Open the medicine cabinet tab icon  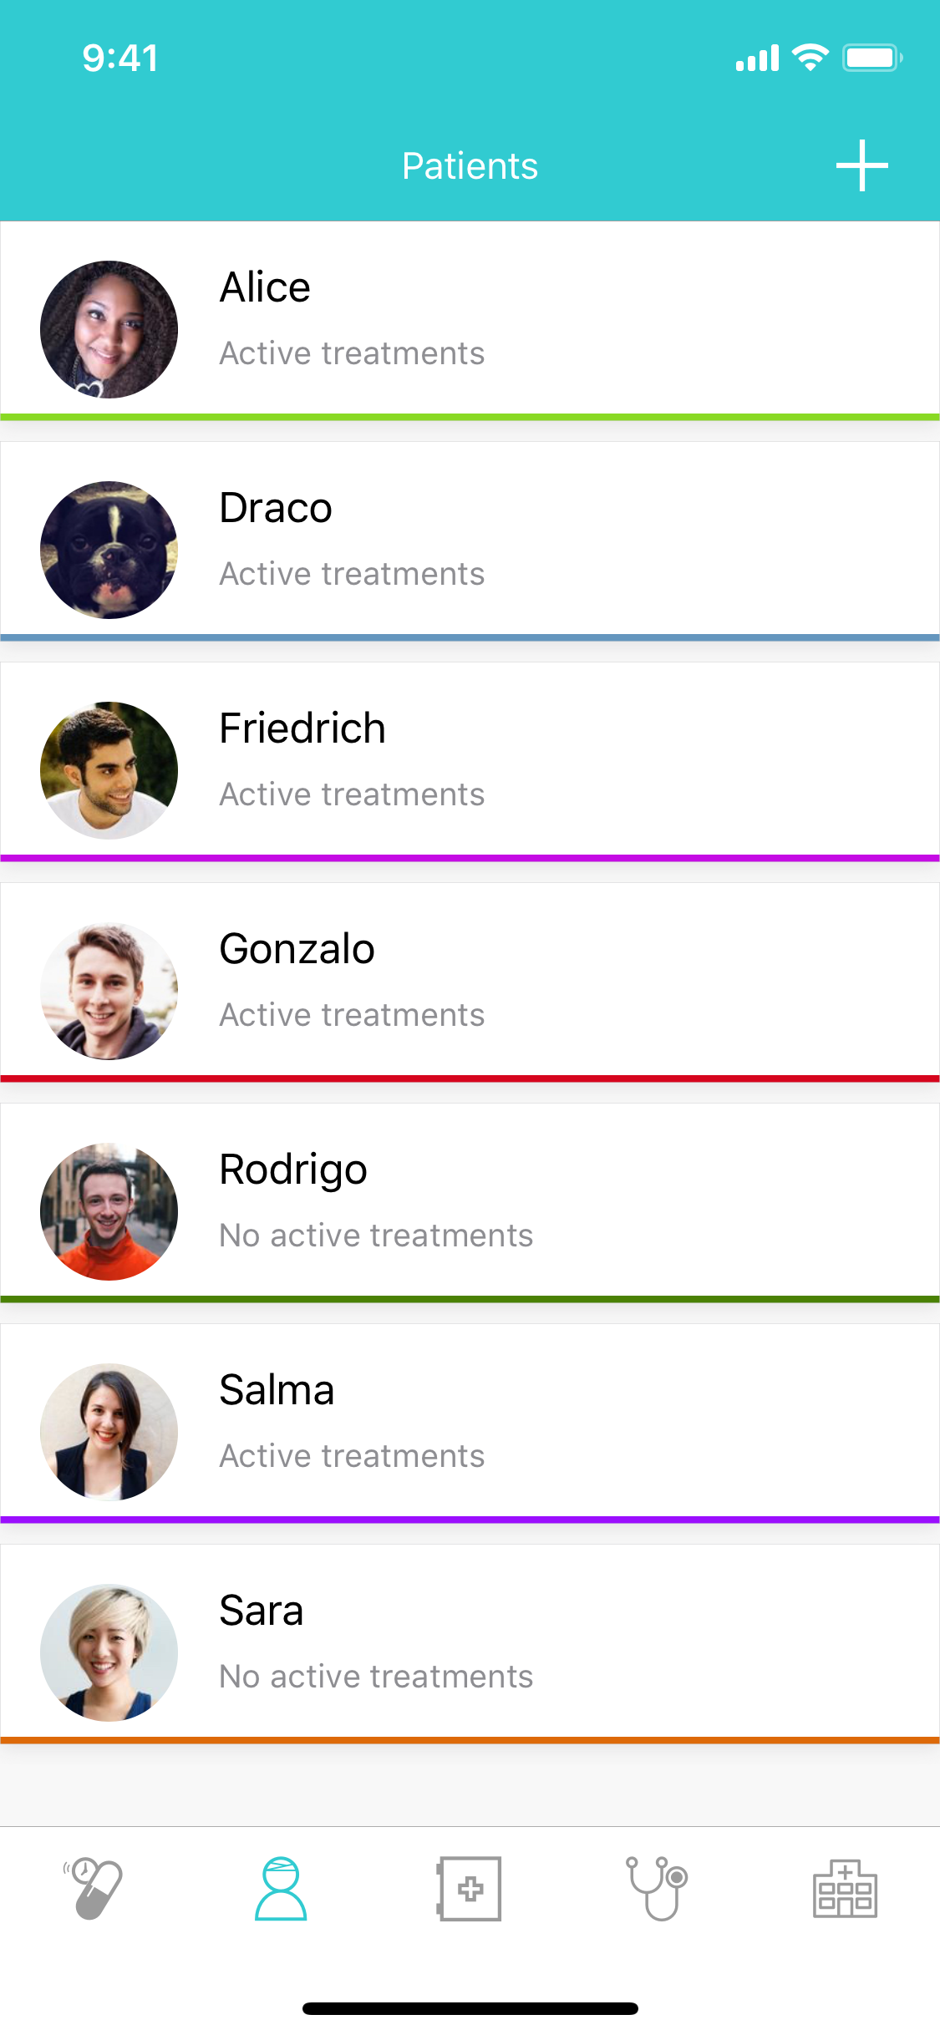click(470, 1888)
